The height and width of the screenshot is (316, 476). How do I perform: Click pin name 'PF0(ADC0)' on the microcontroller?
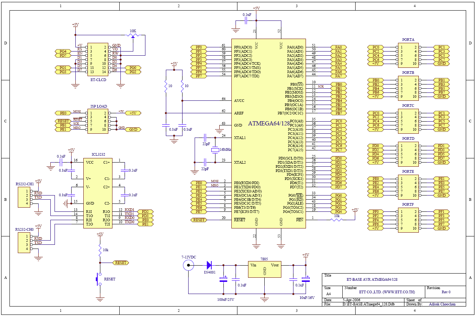[x=243, y=47]
